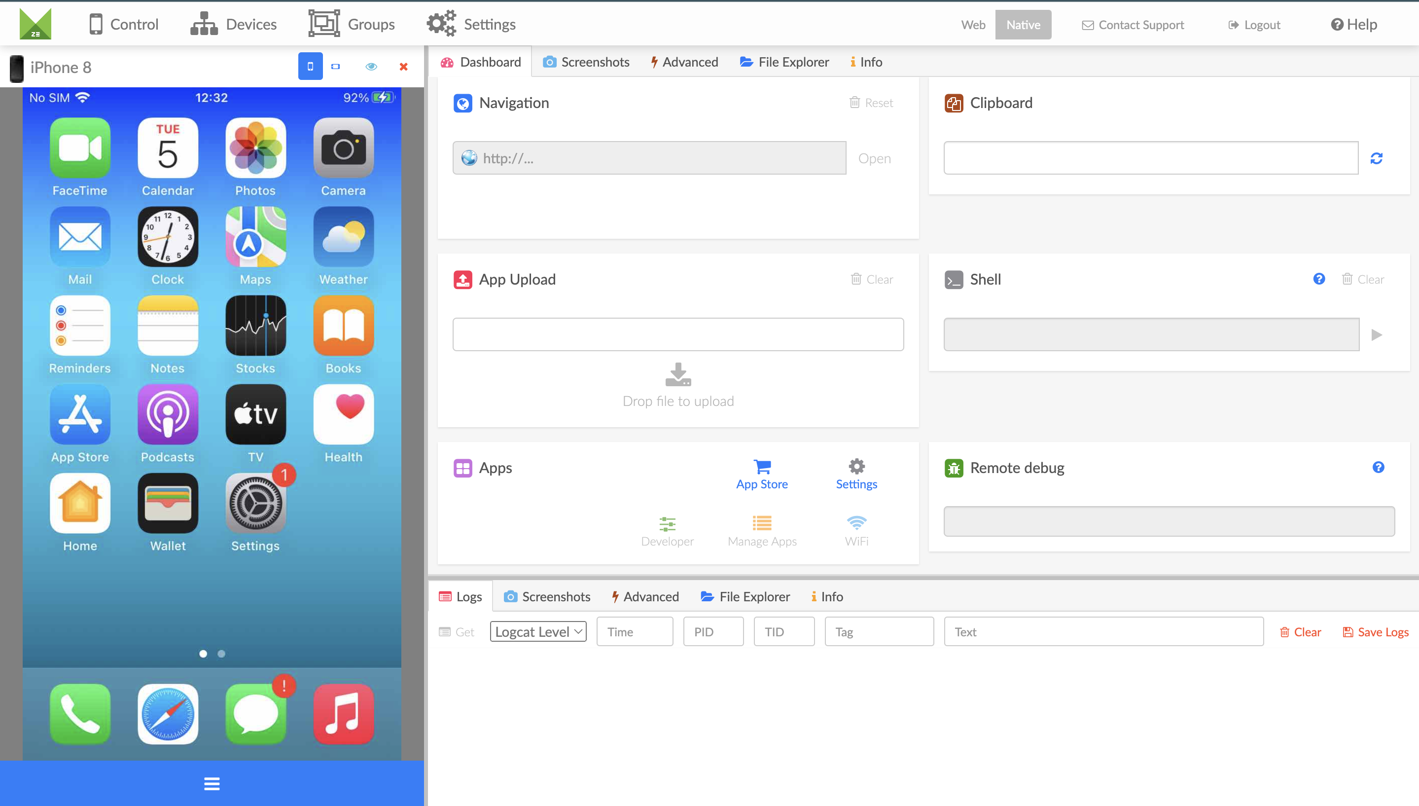
Task: Switch device to landscape orientation
Action: coord(336,67)
